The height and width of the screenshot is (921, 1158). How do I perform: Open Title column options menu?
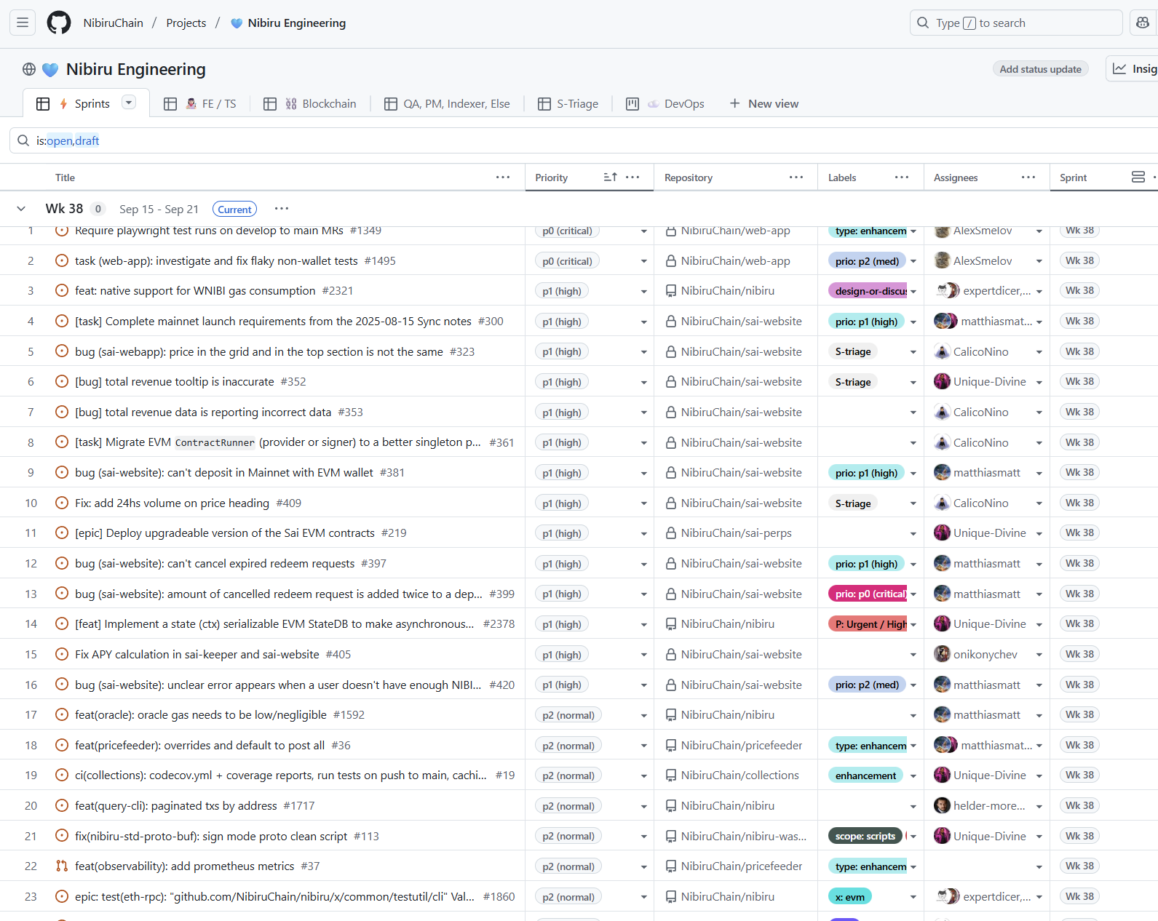(x=502, y=178)
